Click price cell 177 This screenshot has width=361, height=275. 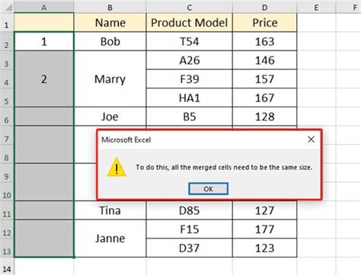click(264, 229)
